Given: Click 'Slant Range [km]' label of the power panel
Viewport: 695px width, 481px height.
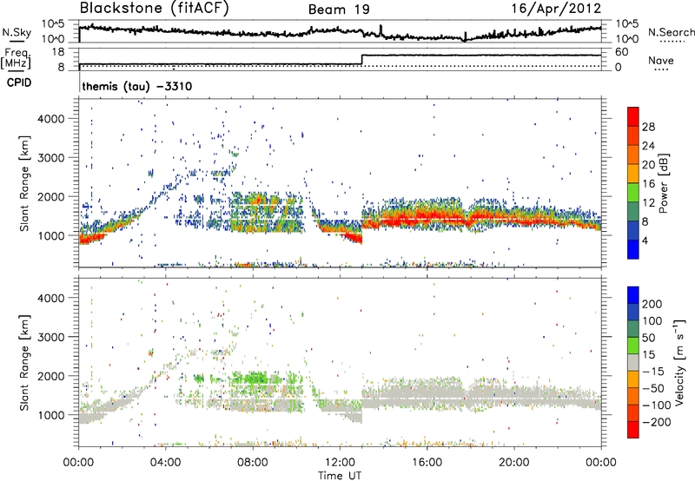Looking at the screenshot, I should tap(24, 183).
